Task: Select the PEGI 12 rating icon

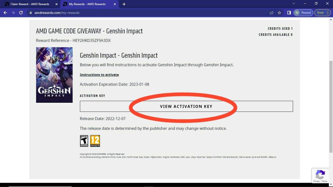Action: pos(95,140)
